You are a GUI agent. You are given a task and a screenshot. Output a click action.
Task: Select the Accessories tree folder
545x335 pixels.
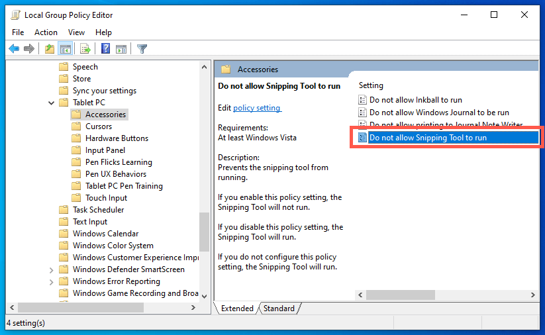click(105, 115)
